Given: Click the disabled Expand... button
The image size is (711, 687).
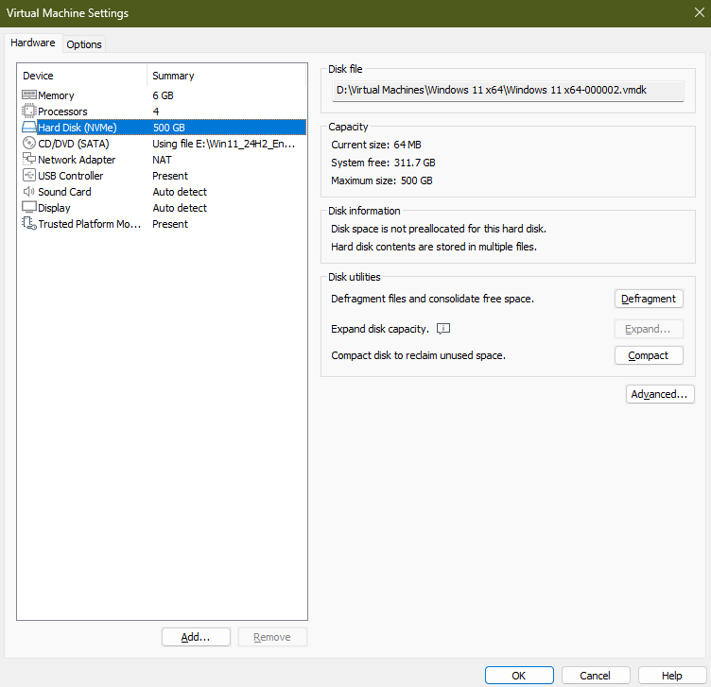Looking at the screenshot, I should point(649,329).
